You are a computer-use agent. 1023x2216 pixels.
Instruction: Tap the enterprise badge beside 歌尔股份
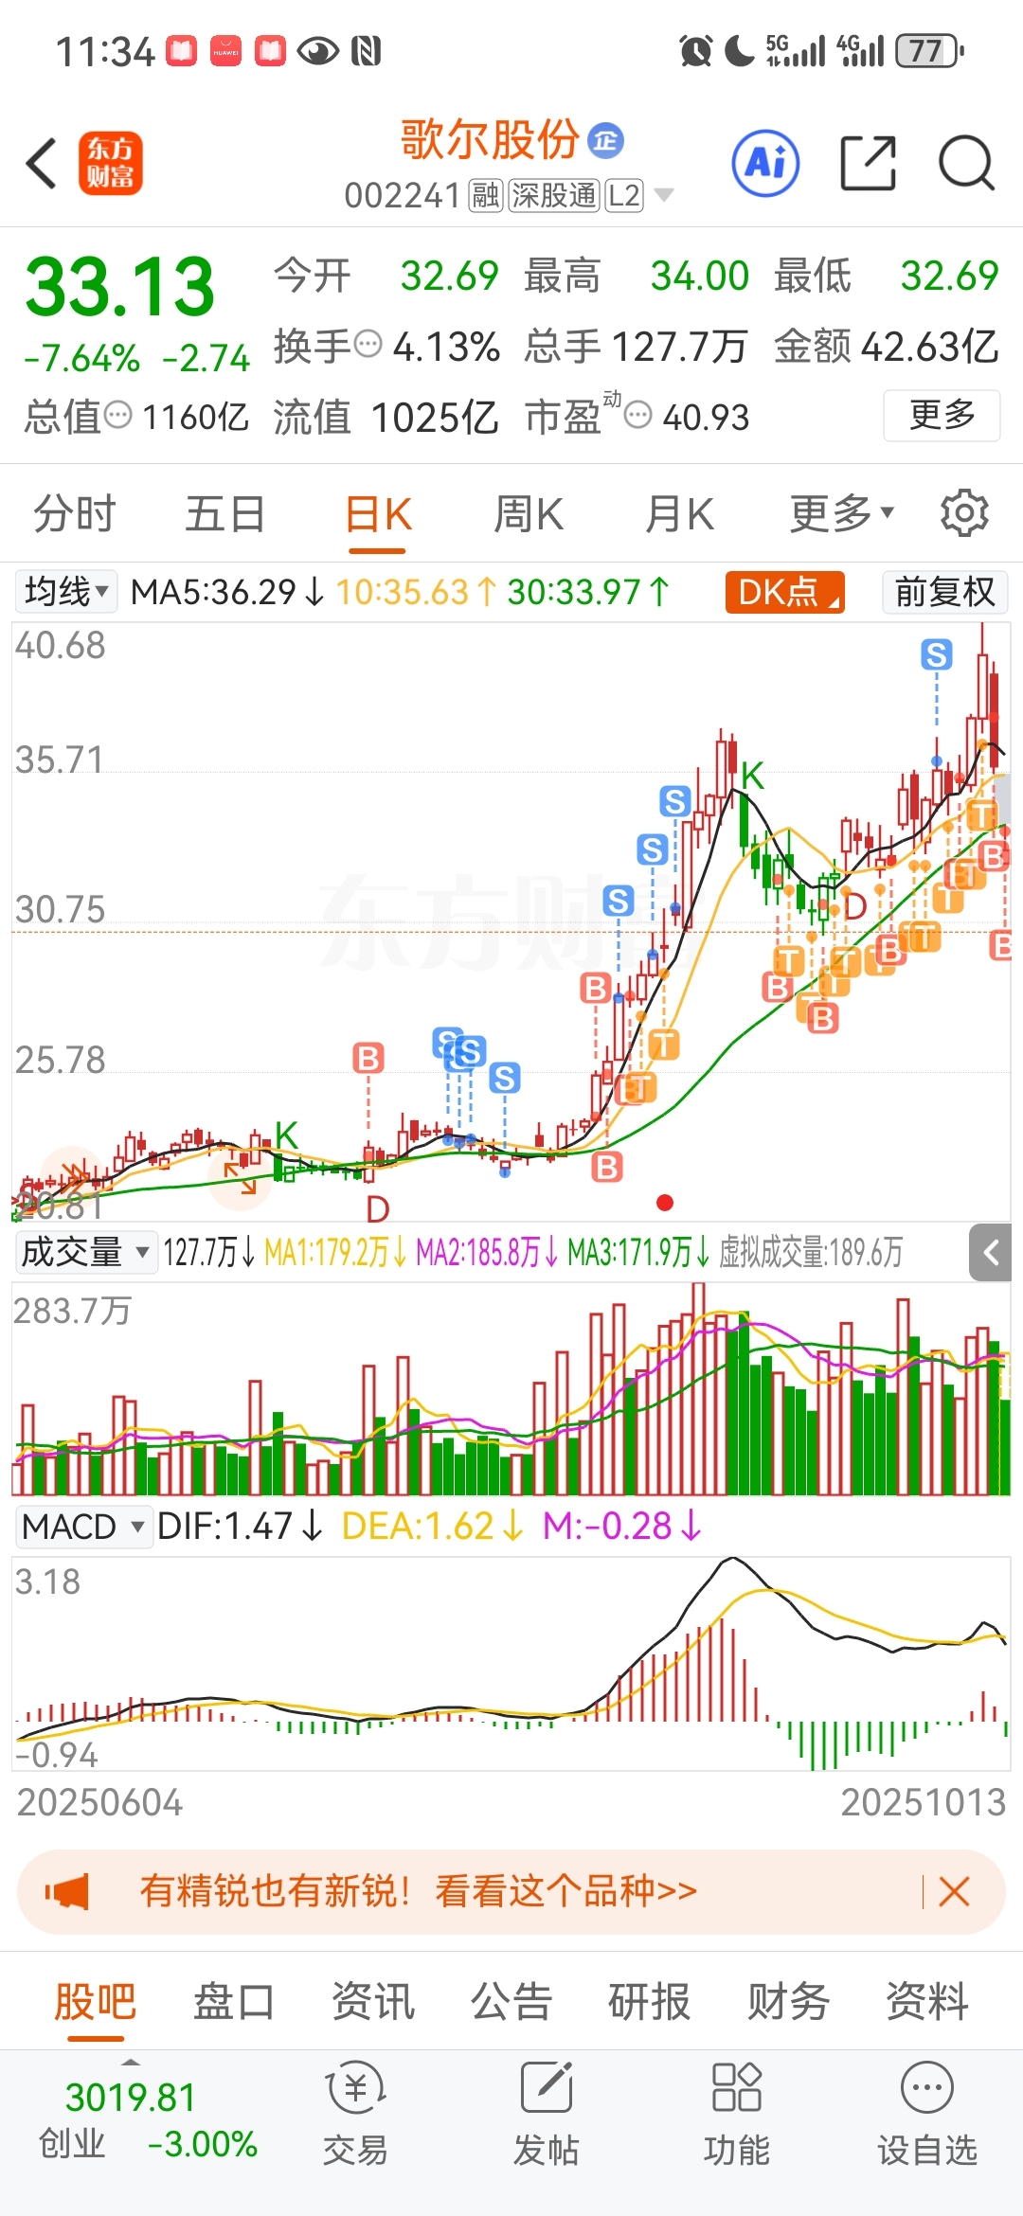pyautogui.click(x=605, y=140)
